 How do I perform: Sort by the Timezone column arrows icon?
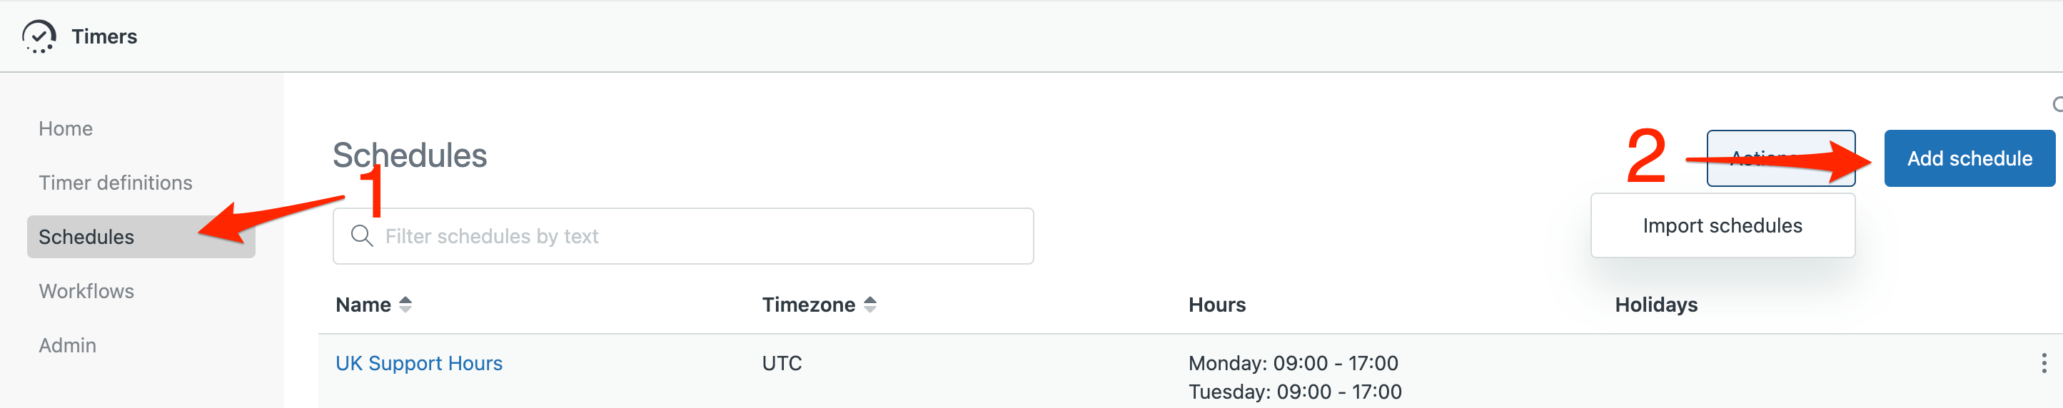[869, 305]
